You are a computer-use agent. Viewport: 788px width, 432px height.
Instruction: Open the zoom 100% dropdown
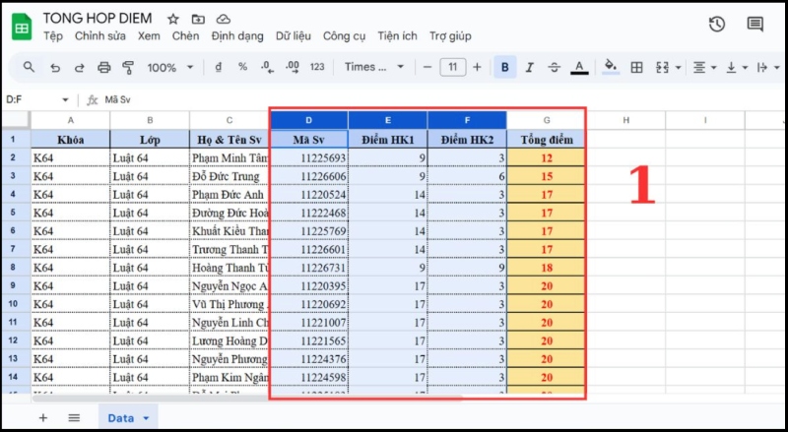pos(169,67)
